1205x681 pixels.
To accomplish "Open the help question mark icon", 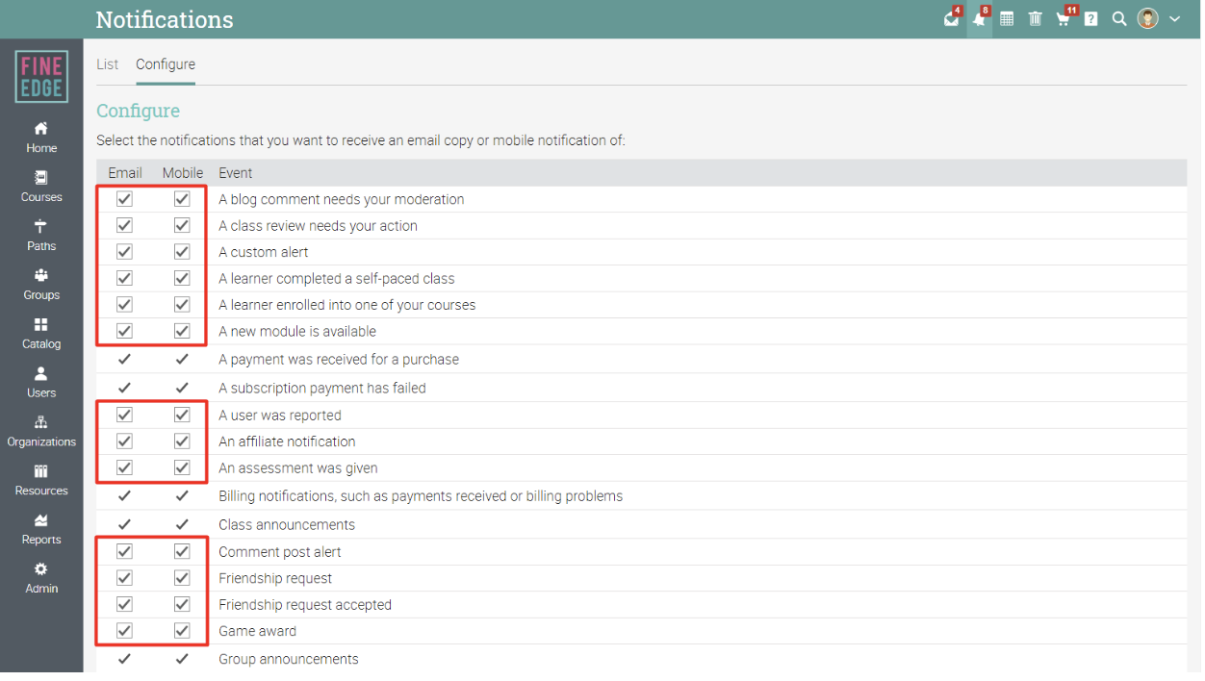I will 1090,19.
